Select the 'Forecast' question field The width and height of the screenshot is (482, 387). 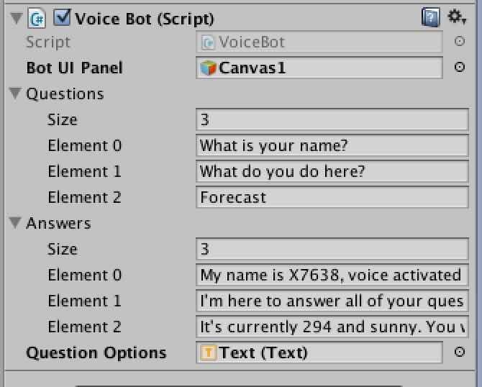click(x=332, y=197)
